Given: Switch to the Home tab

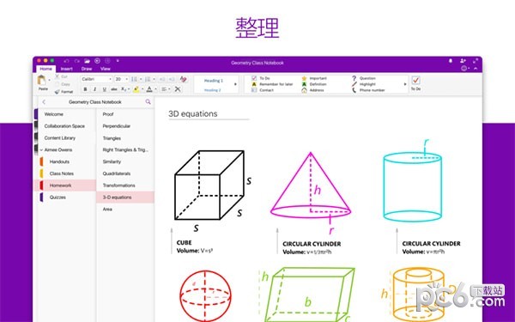Looking at the screenshot, I should [46, 69].
